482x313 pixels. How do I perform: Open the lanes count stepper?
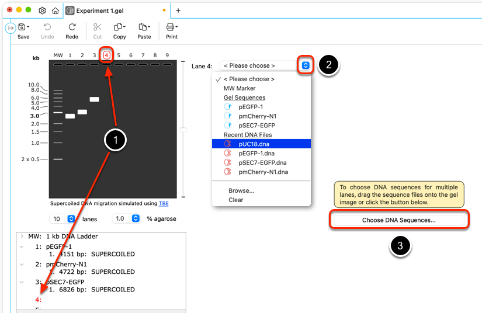click(x=71, y=219)
